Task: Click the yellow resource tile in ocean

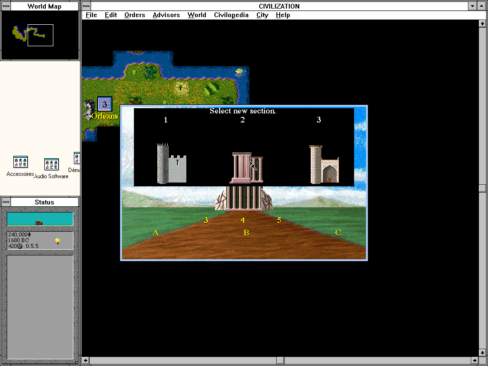Action: coord(239,71)
